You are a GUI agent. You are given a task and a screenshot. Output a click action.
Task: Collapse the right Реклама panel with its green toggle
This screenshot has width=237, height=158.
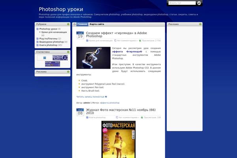point(200,24)
